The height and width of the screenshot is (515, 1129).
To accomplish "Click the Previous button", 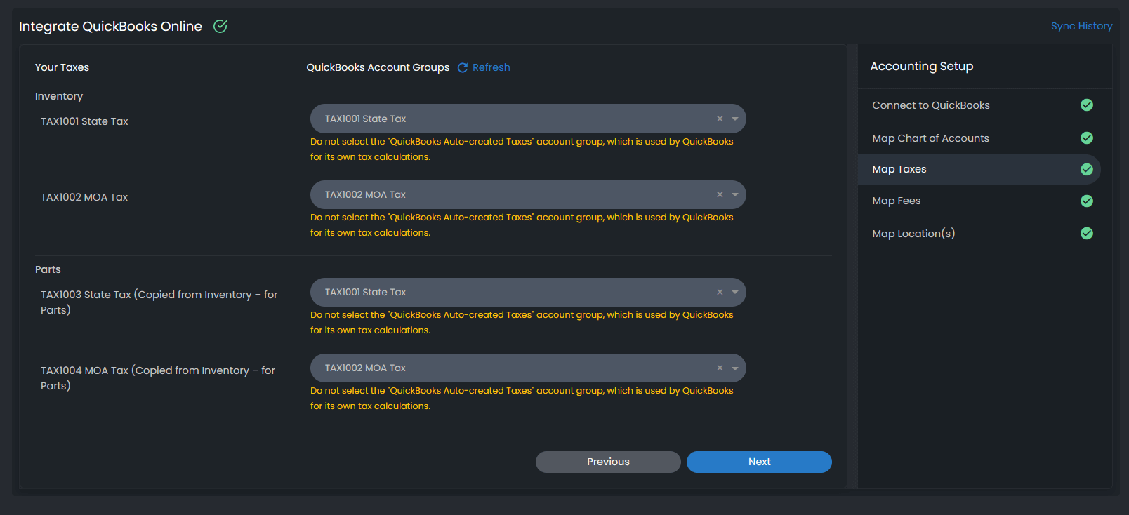I will (x=608, y=462).
